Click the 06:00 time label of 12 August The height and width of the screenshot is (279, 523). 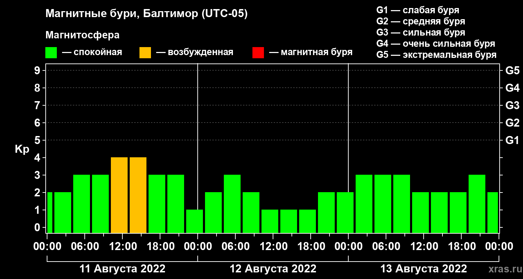(235, 246)
